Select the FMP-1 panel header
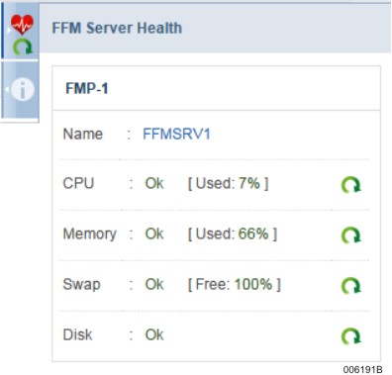 216,88
